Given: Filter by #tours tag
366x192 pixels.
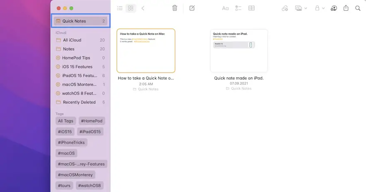Looking at the screenshot, I should pos(64,185).
